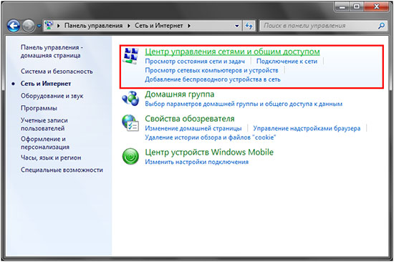
Task: Click the magnifier icon in the search box
Action: [381, 25]
